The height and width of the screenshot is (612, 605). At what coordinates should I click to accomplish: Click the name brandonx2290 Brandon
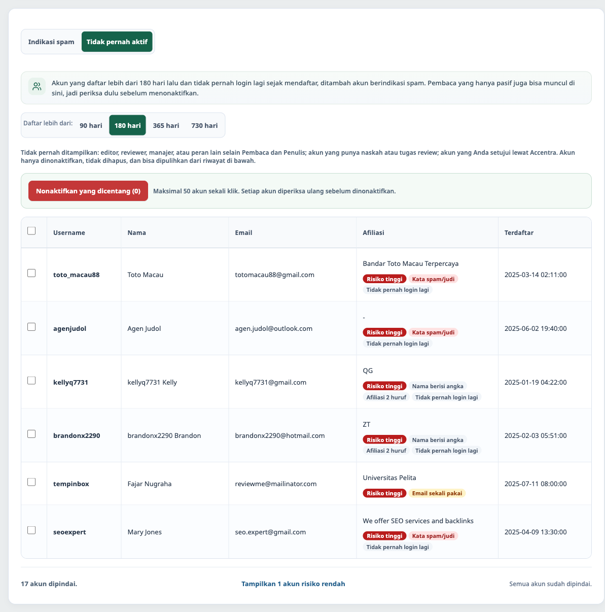tap(164, 435)
